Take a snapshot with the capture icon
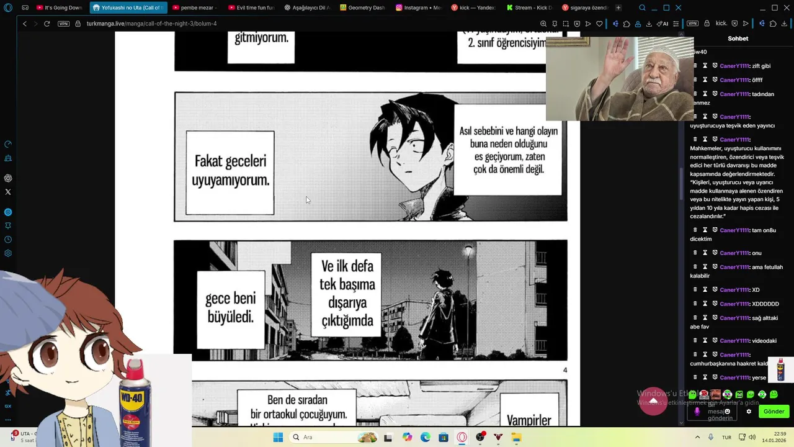 [566, 24]
